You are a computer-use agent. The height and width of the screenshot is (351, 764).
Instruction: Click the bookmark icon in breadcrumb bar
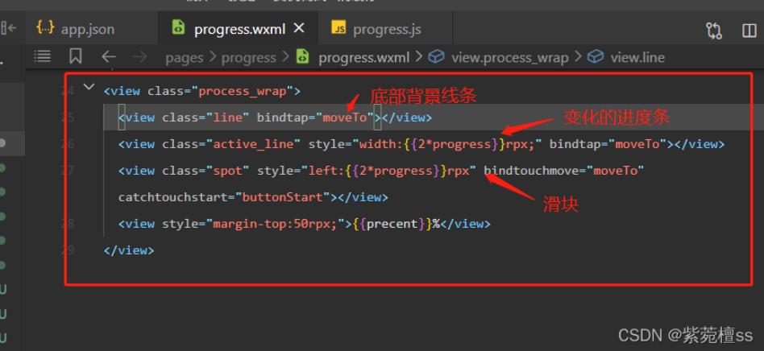coord(76,56)
